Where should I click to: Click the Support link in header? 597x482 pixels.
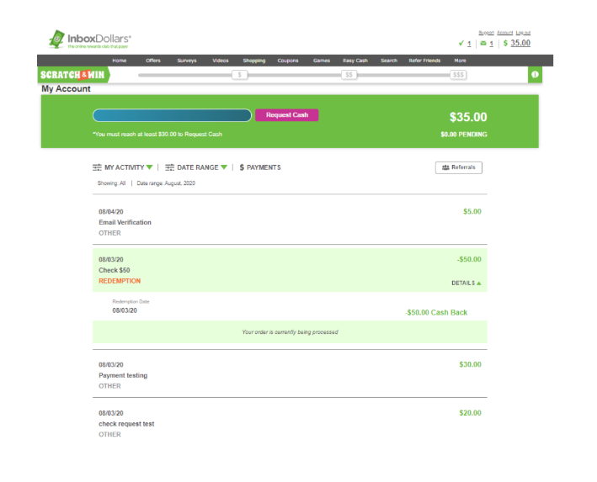(x=486, y=32)
